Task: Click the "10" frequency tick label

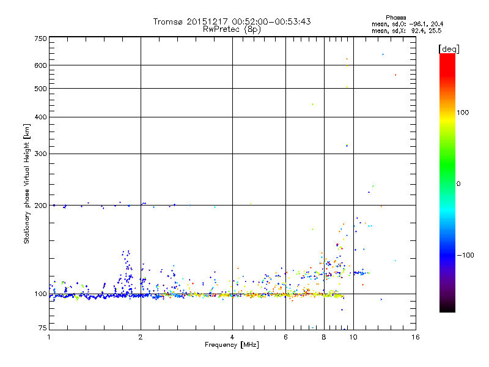Action: click(353, 337)
